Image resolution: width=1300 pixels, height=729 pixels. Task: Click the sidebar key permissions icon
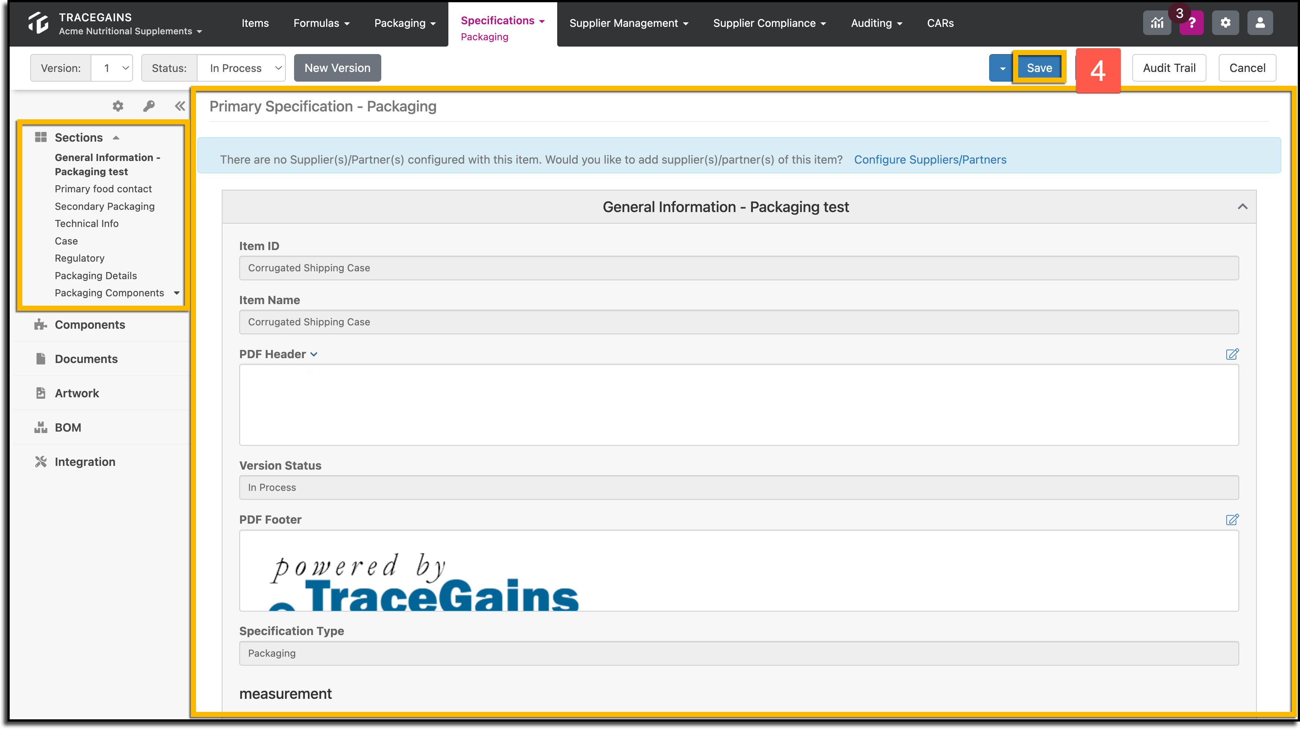148,106
